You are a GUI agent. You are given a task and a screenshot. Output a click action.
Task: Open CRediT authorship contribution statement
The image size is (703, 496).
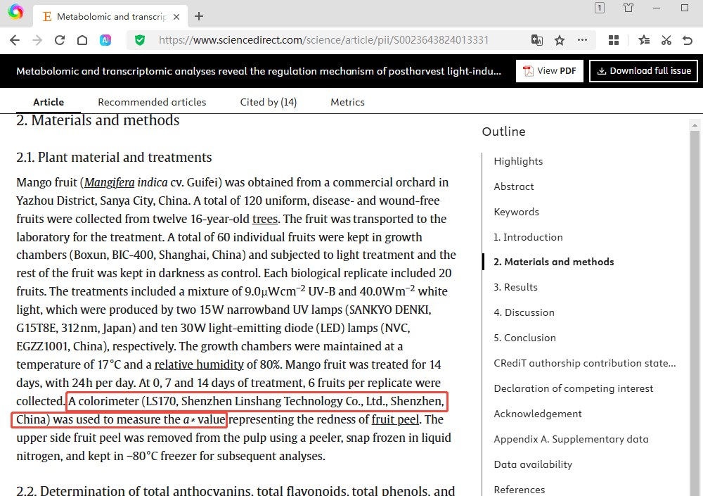click(x=585, y=363)
